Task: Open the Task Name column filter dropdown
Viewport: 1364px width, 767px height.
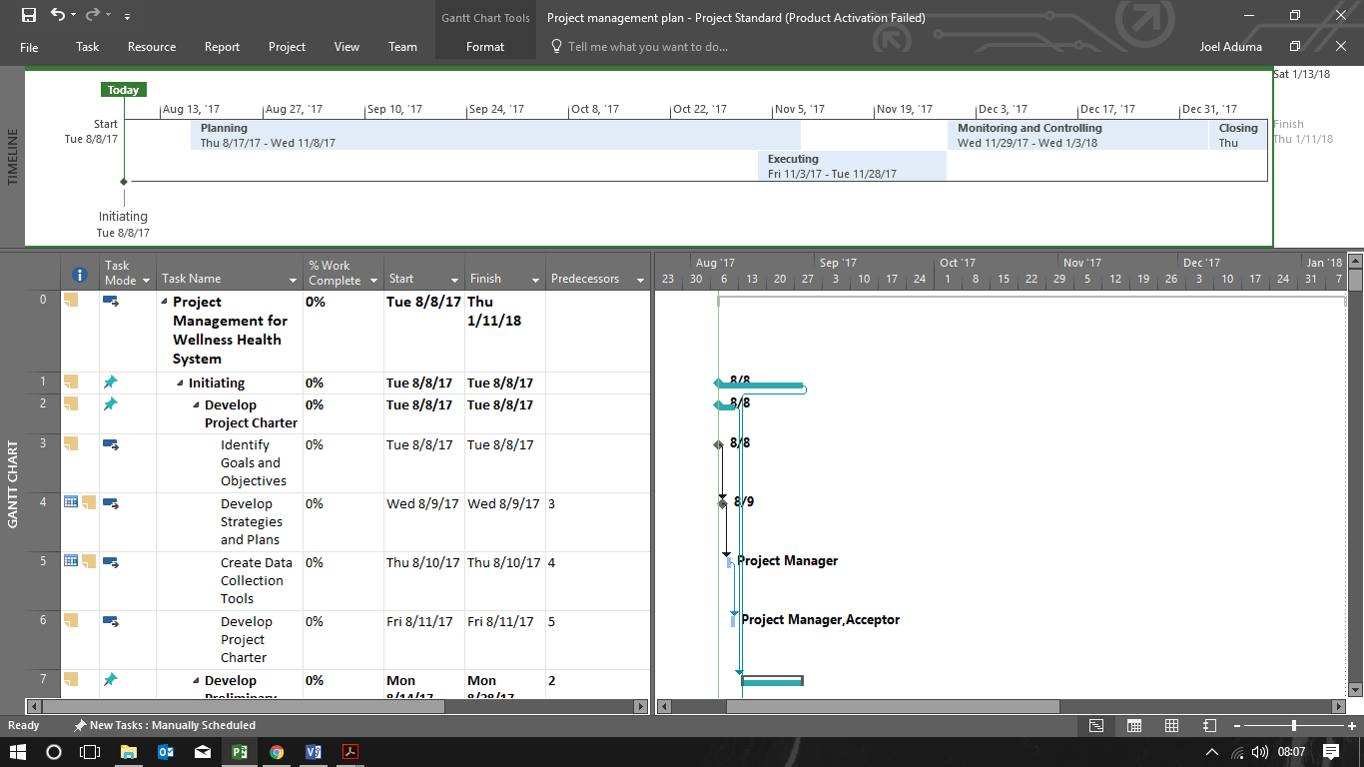Action: click(293, 281)
